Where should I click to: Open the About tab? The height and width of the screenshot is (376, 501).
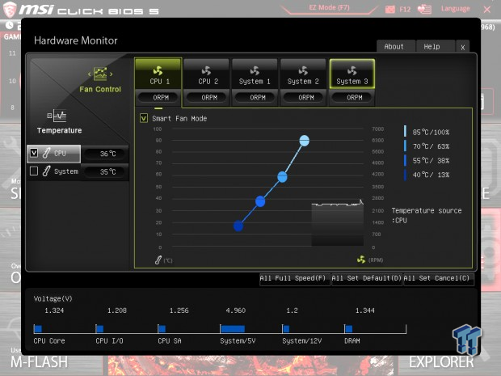click(x=396, y=47)
